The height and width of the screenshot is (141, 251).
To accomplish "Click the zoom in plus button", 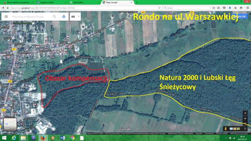I will click(245, 113).
